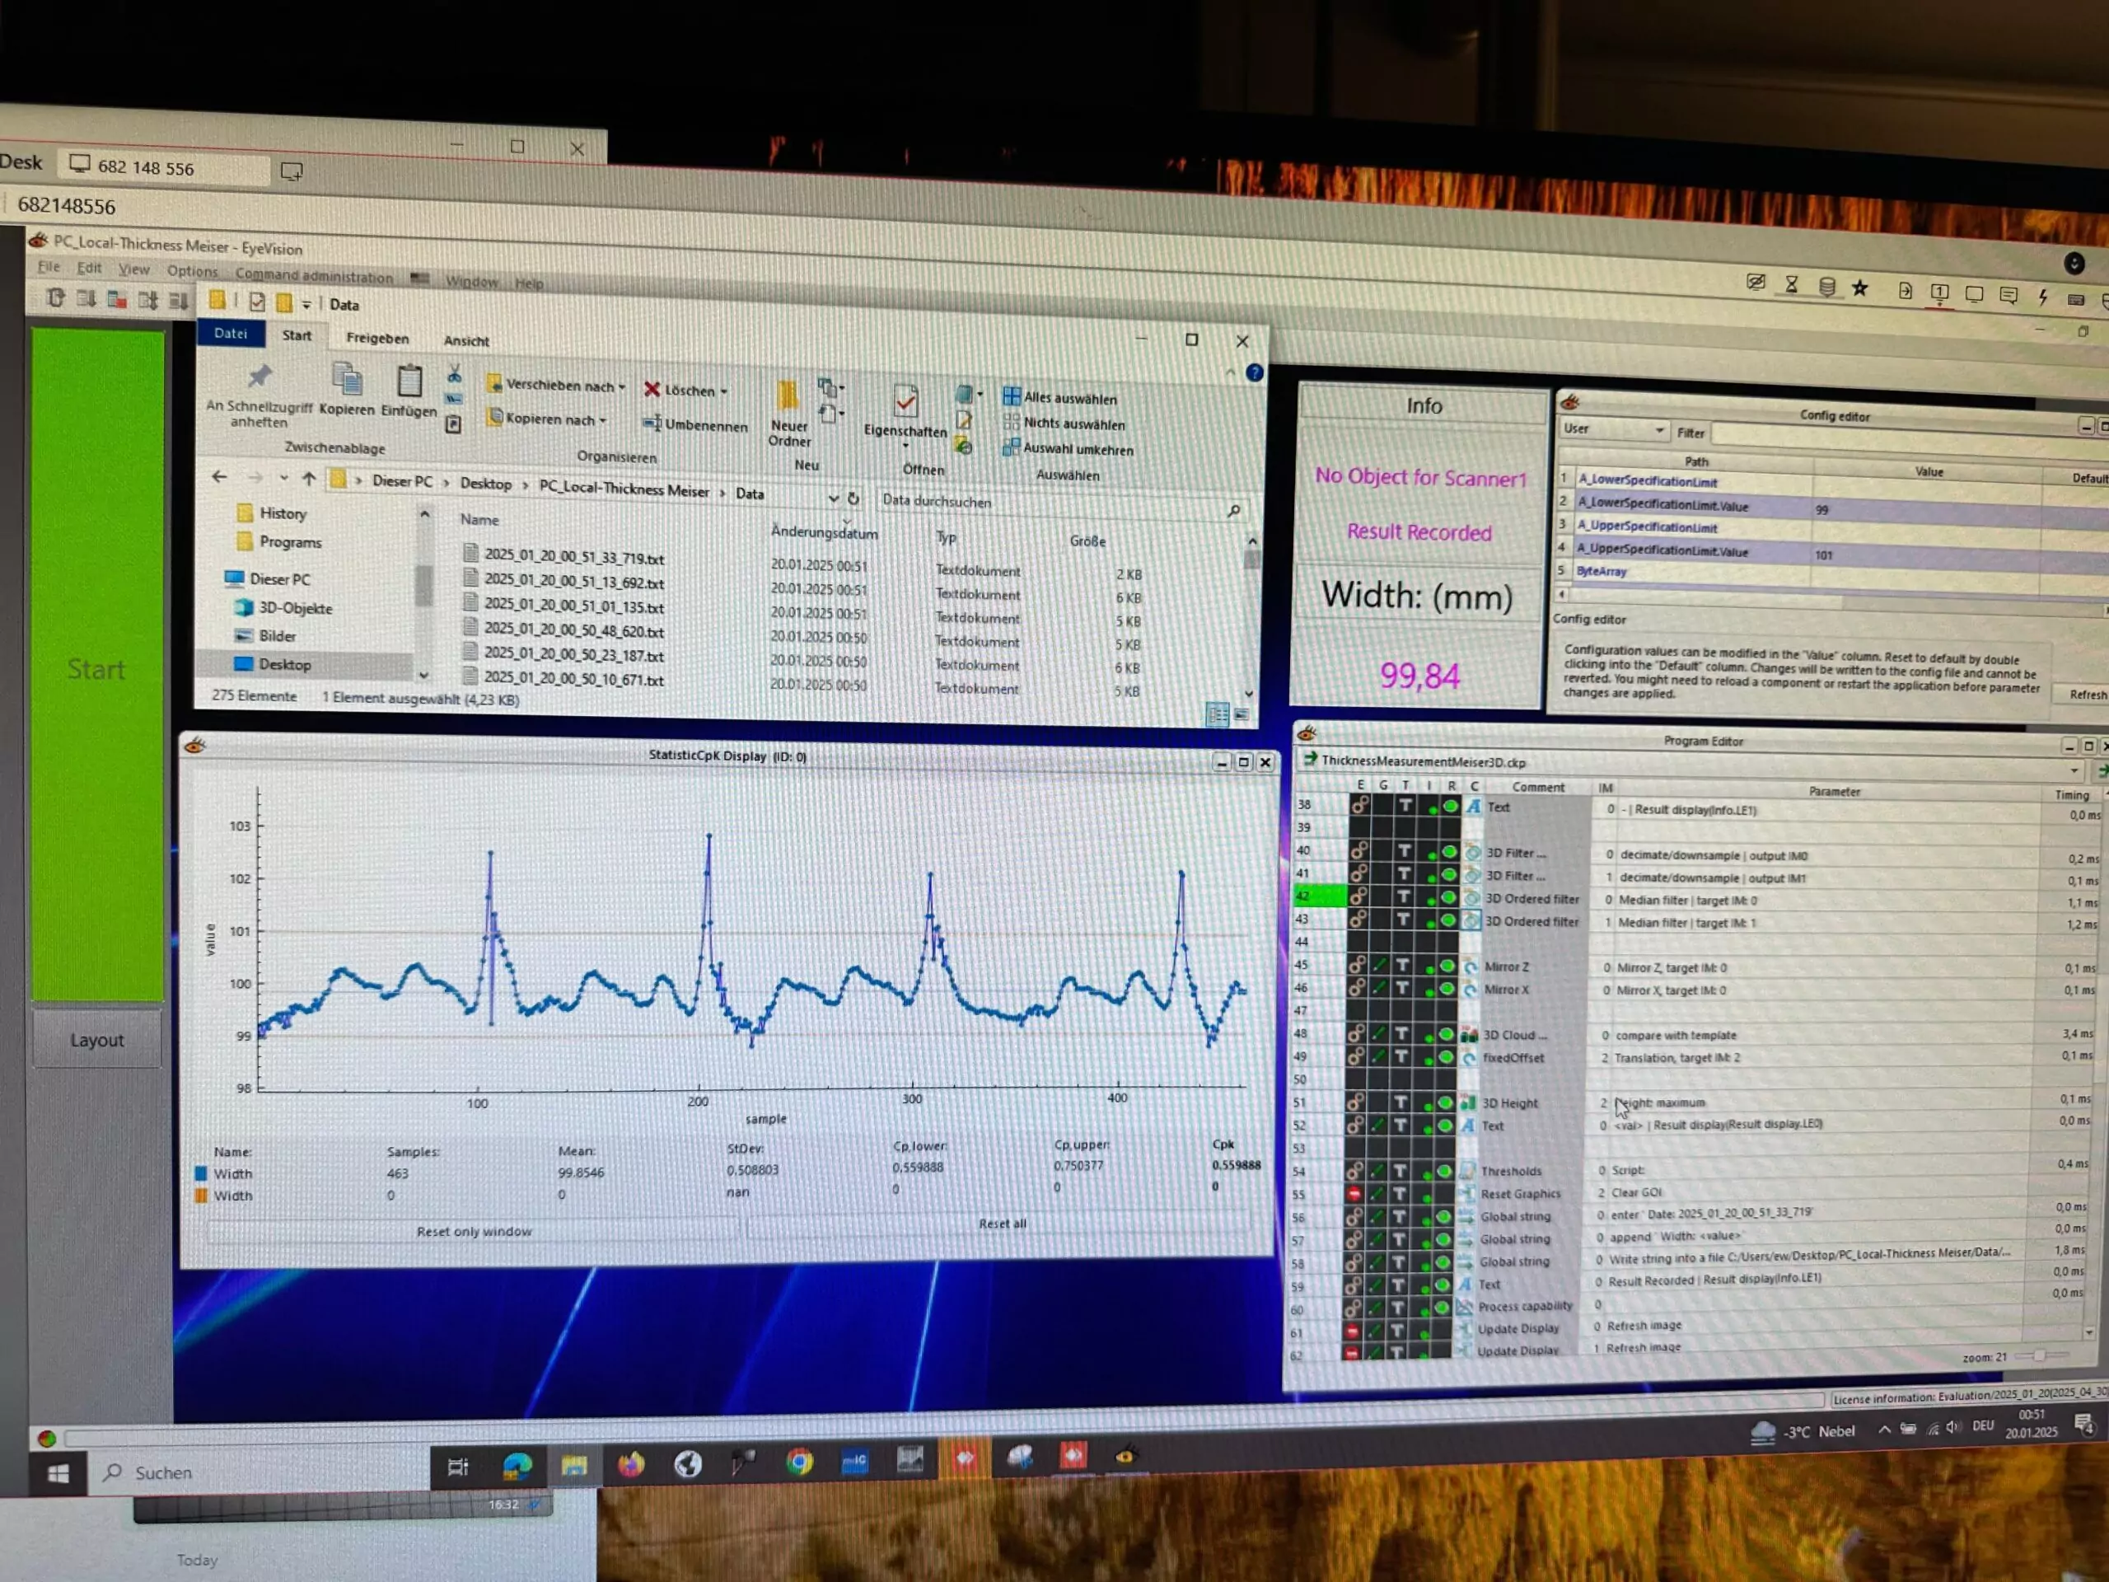Click the Reset all button
This screenshot has width=2109, height=1582.
[1002, 1224]
